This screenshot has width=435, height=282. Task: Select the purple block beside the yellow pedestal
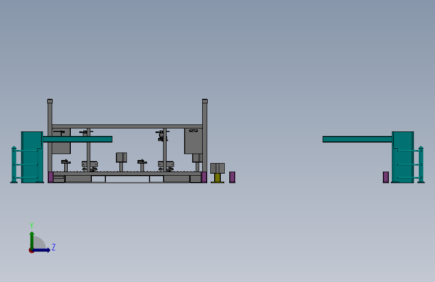coord(232,177)
